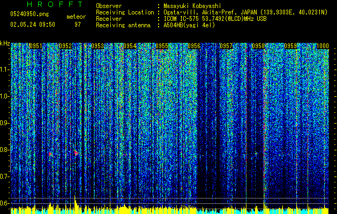The height and width of the screenshot is (214, 337).
Task: Click the 0.7 kHz axis label
Action: pos(5,177)
